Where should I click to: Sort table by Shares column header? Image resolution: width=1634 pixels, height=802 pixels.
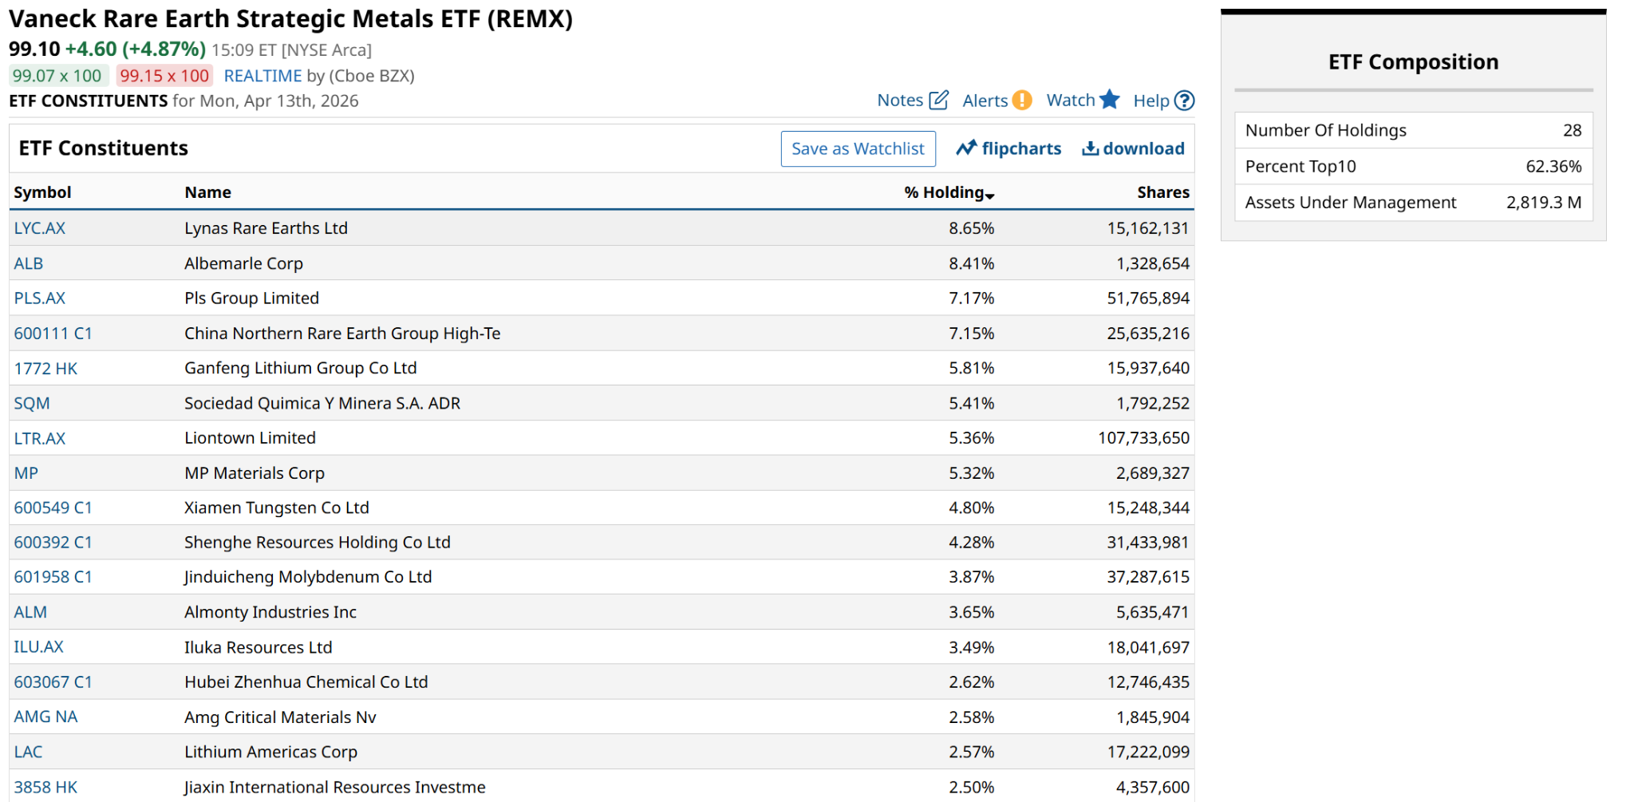click(x=1162, y=192)
